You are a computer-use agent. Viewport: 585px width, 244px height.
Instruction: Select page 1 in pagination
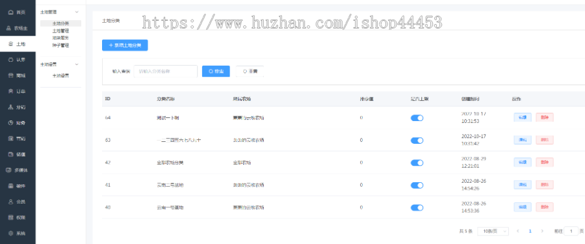530,231
